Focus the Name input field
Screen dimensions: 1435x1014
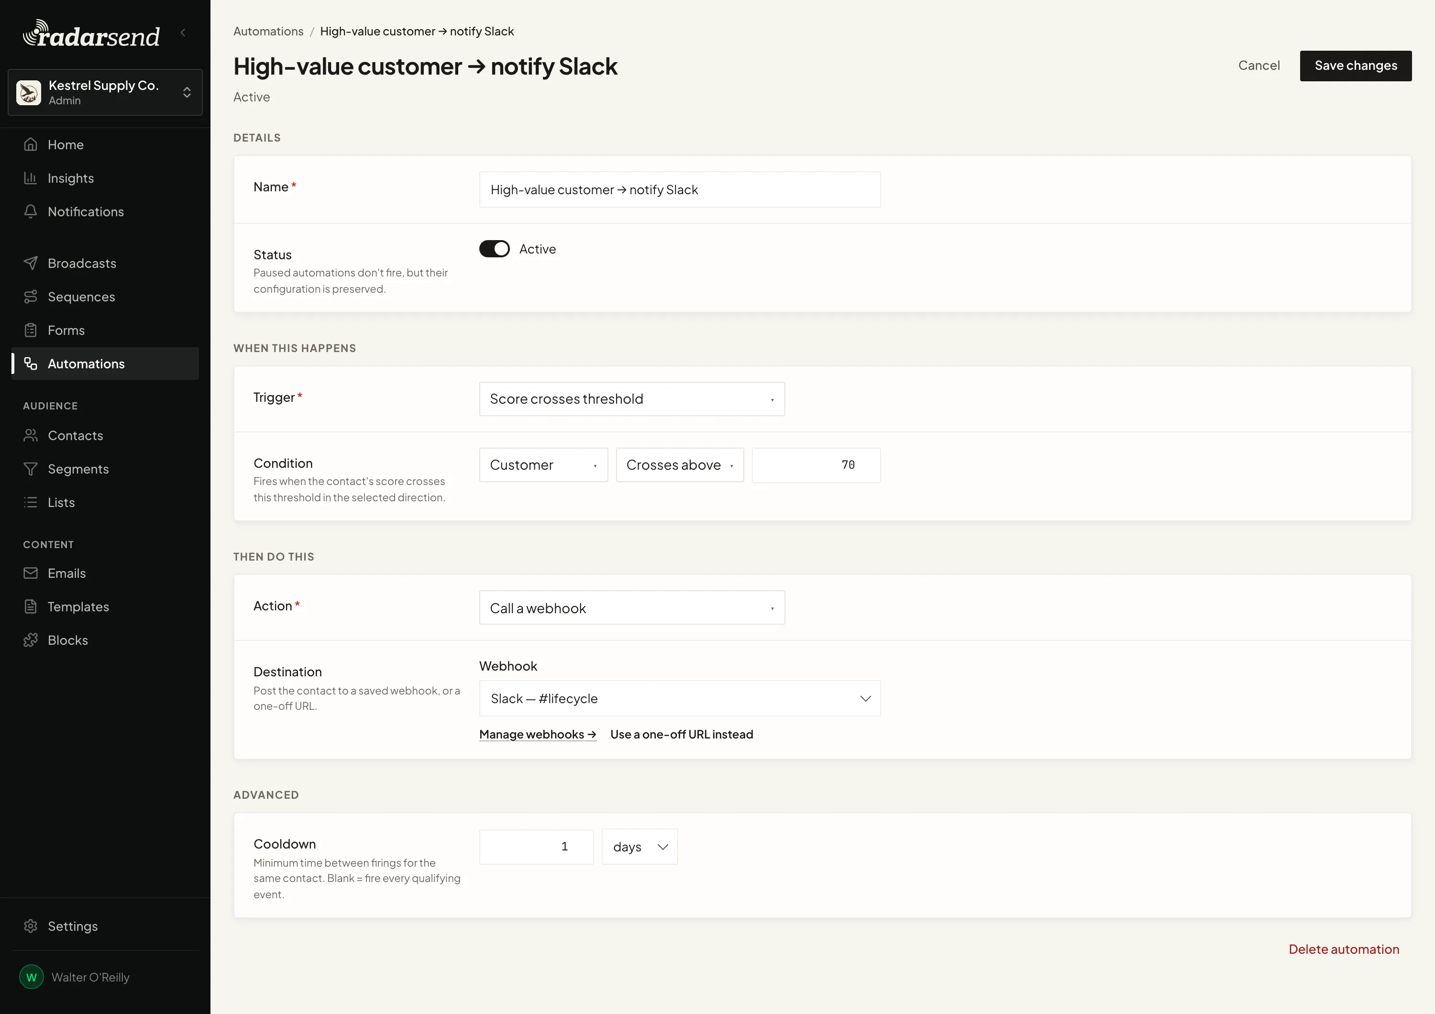(x=680, y=189)
